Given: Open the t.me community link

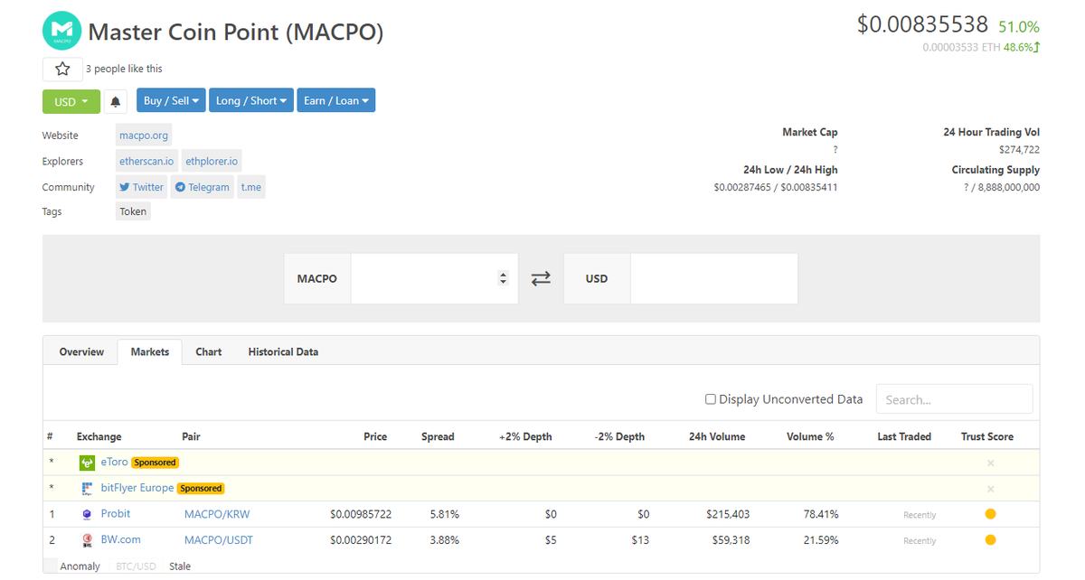Looking at the screenshot, I should coord(251,187).
